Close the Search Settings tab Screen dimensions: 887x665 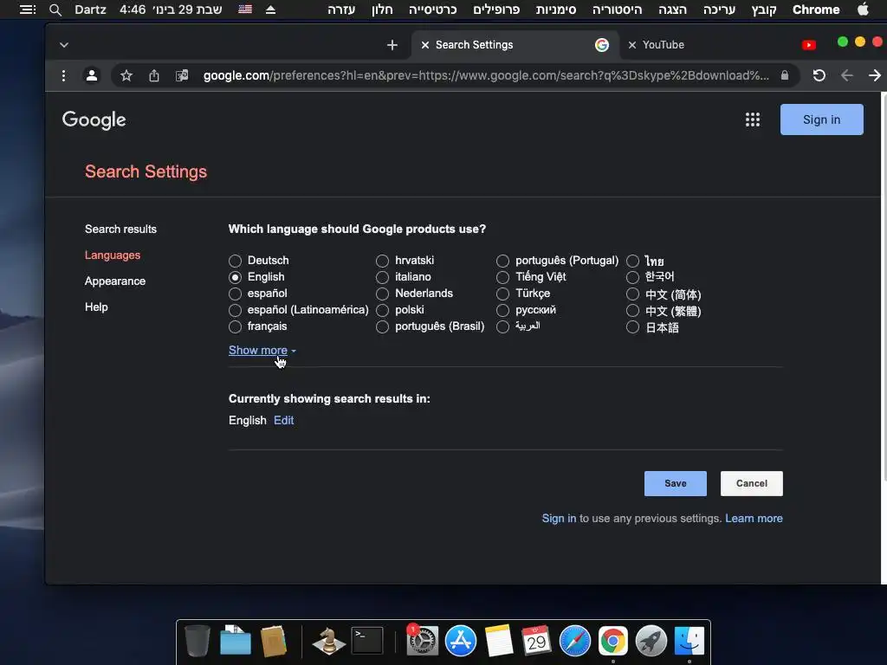click(424, 45)
